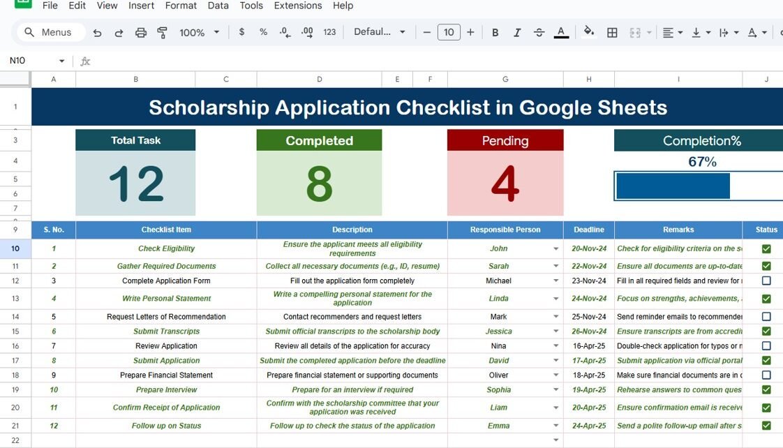783x448 pixels.
Task: Uncheck Status for Submit Application row
Action: tap(766, 360)
